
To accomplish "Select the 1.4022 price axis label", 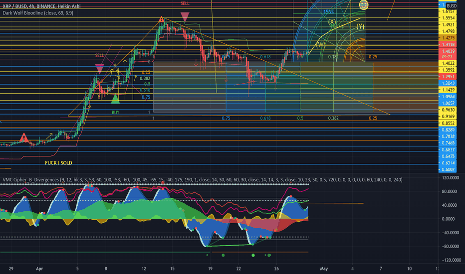I will tap(448, 63).
